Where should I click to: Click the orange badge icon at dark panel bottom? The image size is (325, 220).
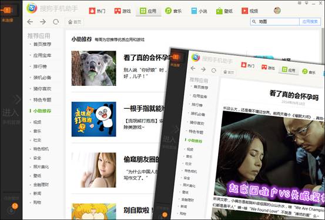[x=15, y=206]
